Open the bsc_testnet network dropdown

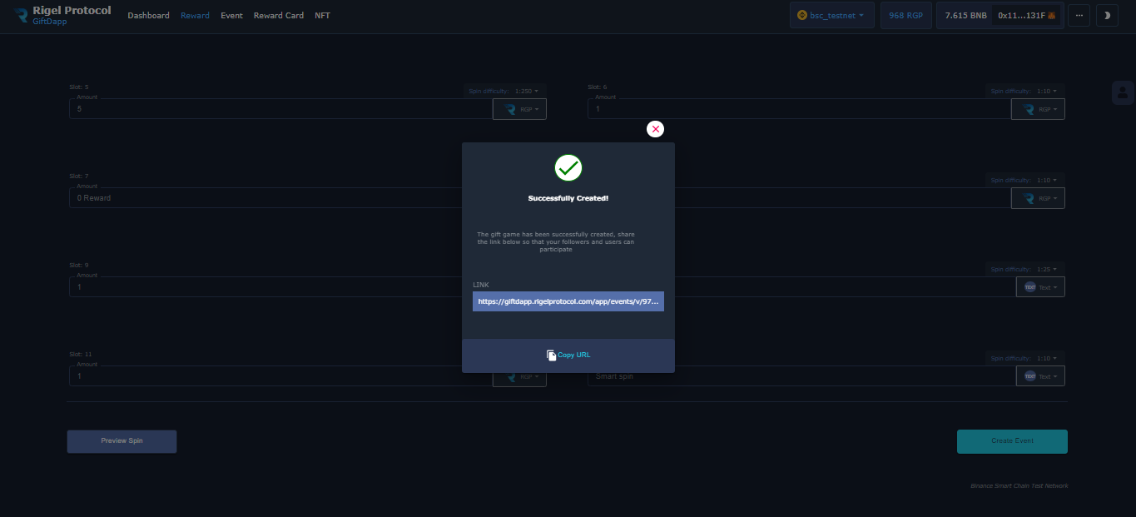pyautogui.click(x=832, y=15)
